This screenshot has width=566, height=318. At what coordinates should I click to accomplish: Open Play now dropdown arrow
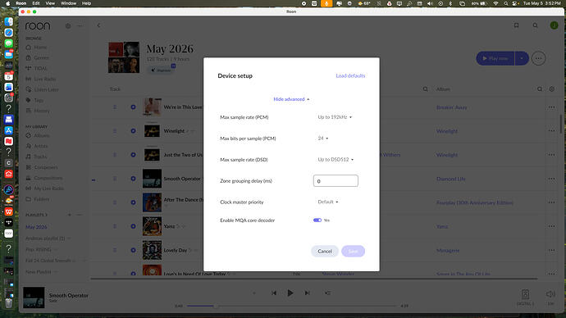(522, 58)
